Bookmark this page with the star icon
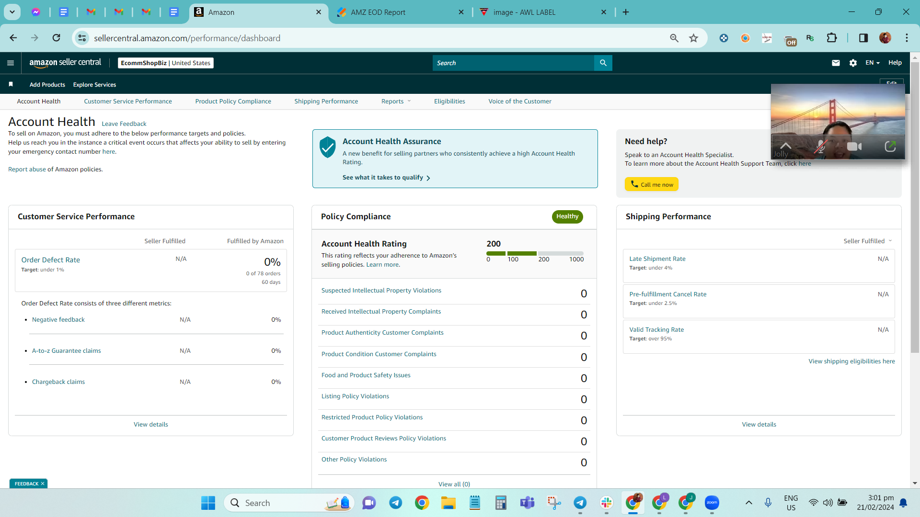920x517 pixels. point(693,38)
